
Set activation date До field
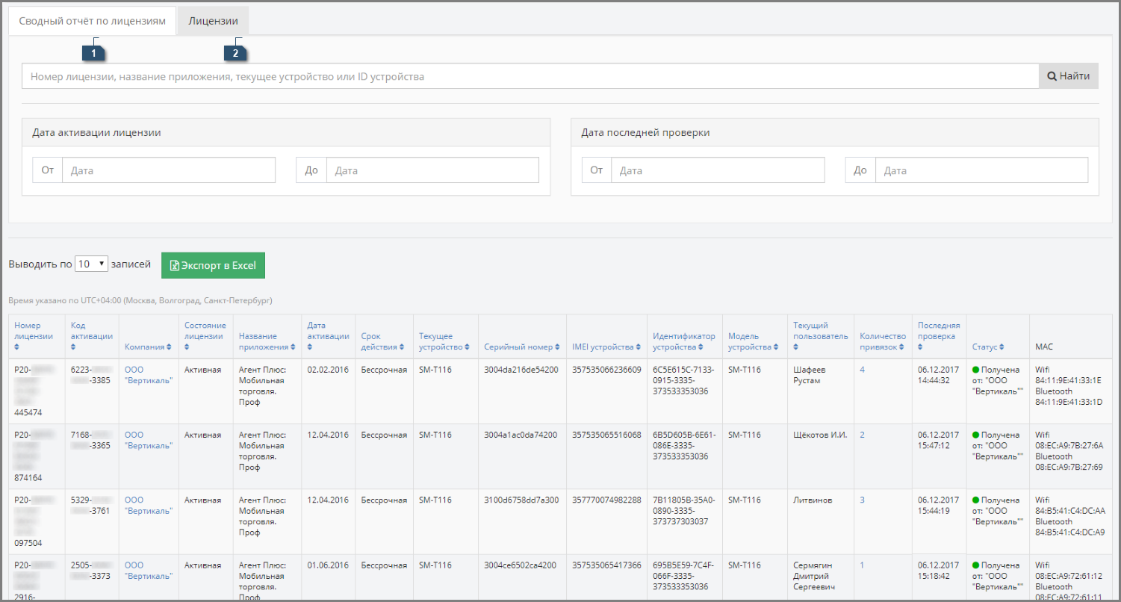(x=432, y=170)
